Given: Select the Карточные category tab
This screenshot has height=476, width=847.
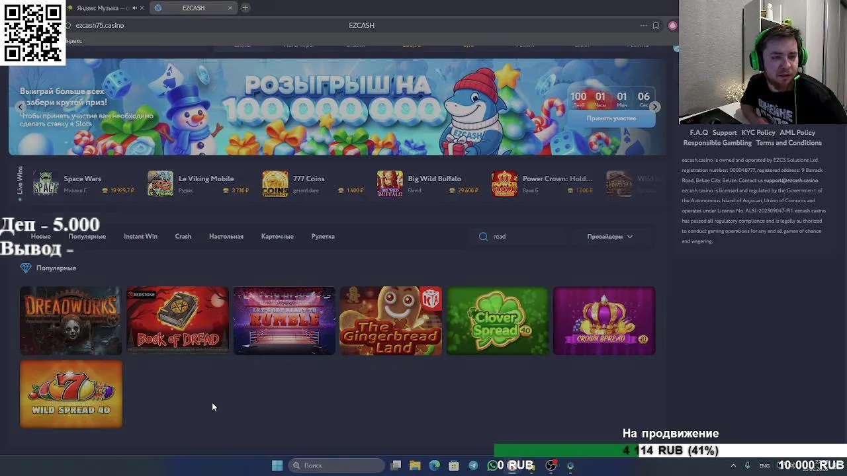Looking at the screenshot, I should pyautogui.click(x=277, y=237).
